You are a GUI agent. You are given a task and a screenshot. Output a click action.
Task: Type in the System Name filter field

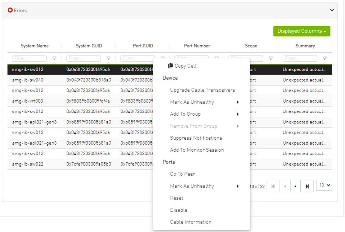[29, 58]
